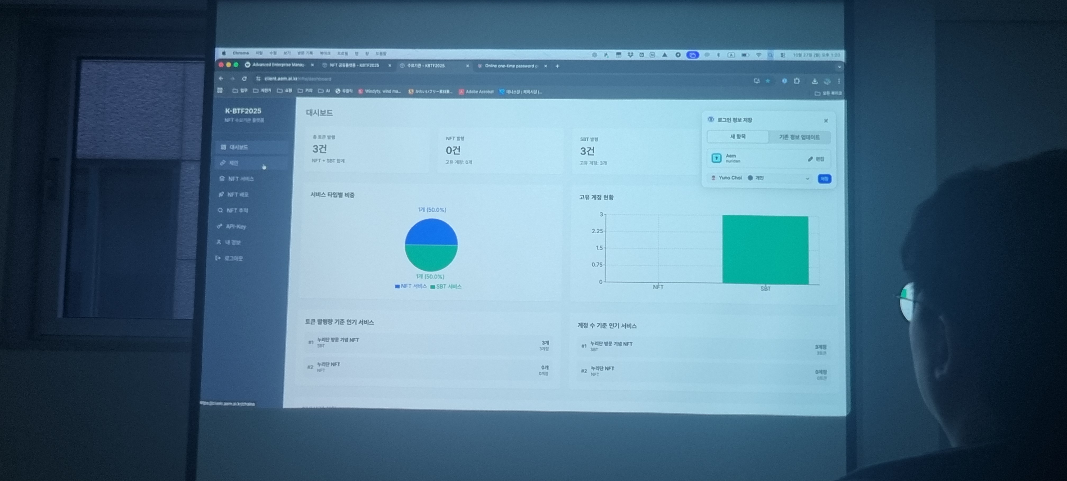Screen dimensions: 1067x481
Task: Click the bookmark star icon
Action: 768,81
